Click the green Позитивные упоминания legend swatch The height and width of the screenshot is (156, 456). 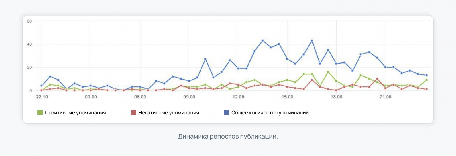40,113
